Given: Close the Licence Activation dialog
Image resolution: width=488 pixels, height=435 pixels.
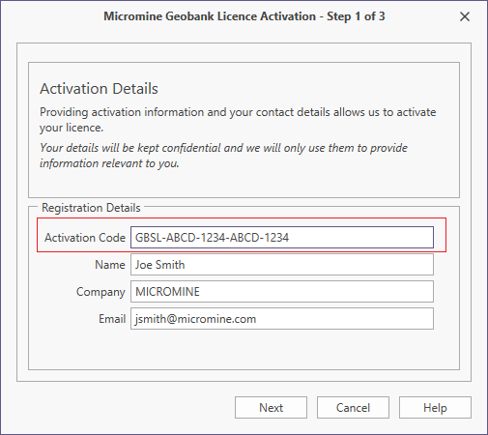Looking at the screenshot, I should point(465,16).
